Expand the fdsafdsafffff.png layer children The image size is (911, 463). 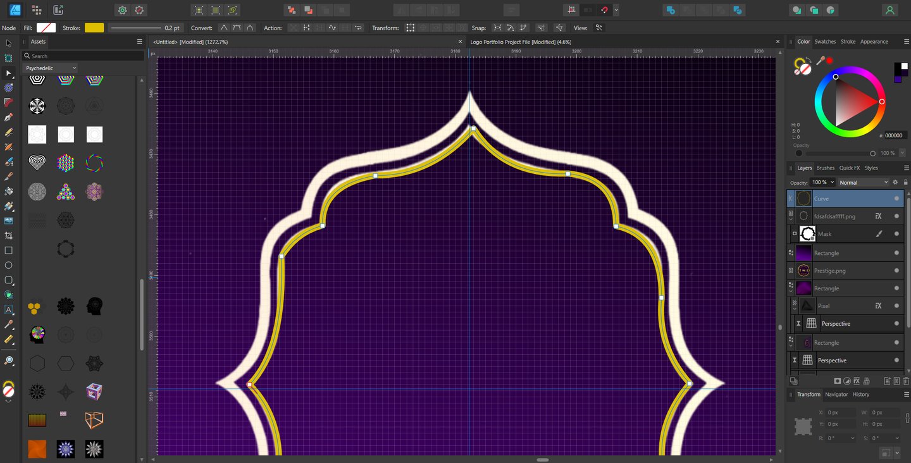tap(791, 219)
